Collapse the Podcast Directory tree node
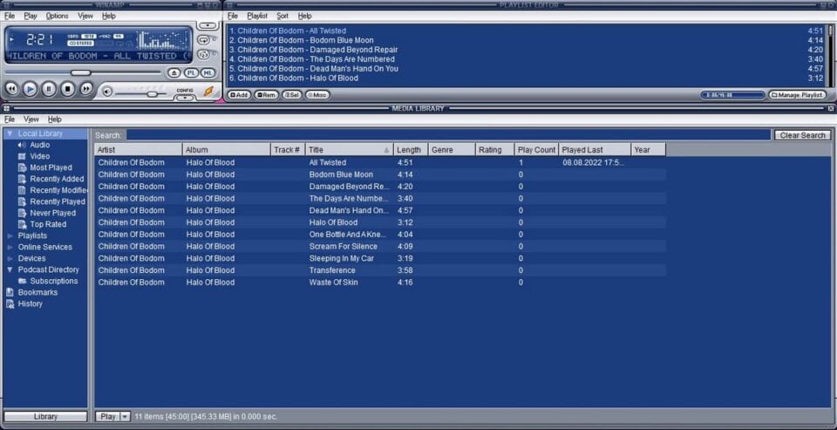 pyautogui.click(x=10, y=270)
